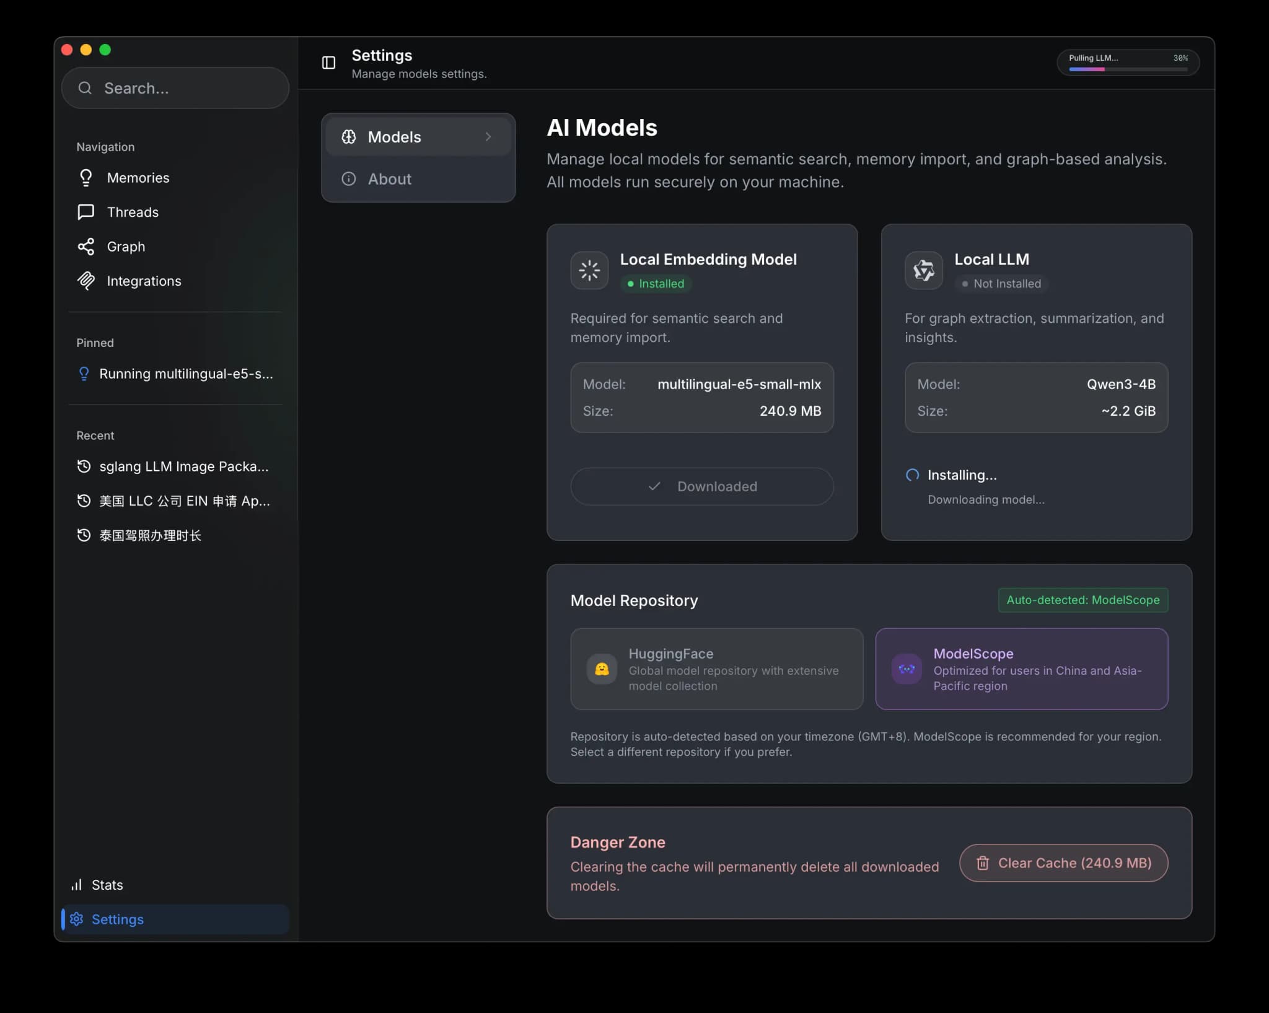Click the Auto-detected: ModelScope badge

tap(1082, 600)
